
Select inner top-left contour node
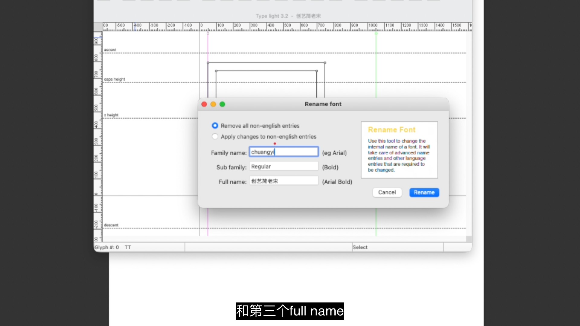tap(216, 71)
